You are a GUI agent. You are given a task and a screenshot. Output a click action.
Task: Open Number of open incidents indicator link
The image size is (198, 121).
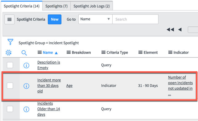(x=180, y=86)
